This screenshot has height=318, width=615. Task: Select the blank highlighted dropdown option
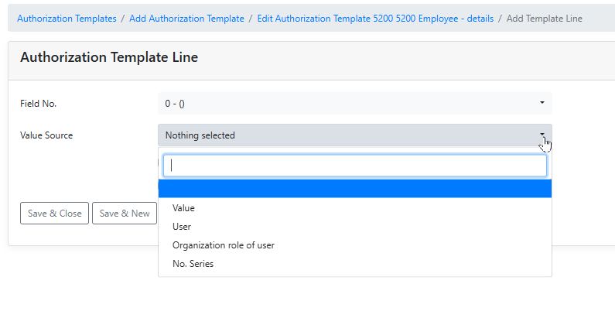pyautogui.click(x=354, y=189)
